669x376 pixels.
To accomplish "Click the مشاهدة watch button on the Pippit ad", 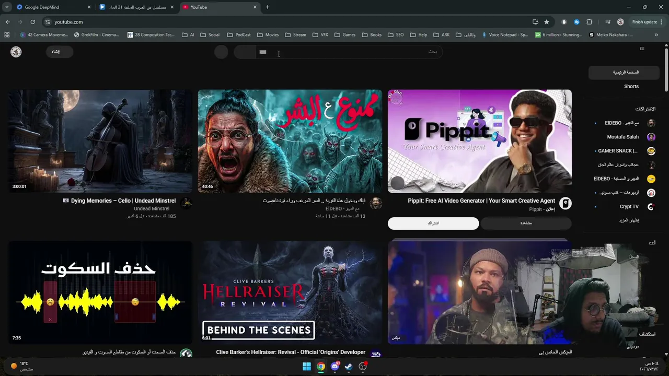I will (526, 224).
